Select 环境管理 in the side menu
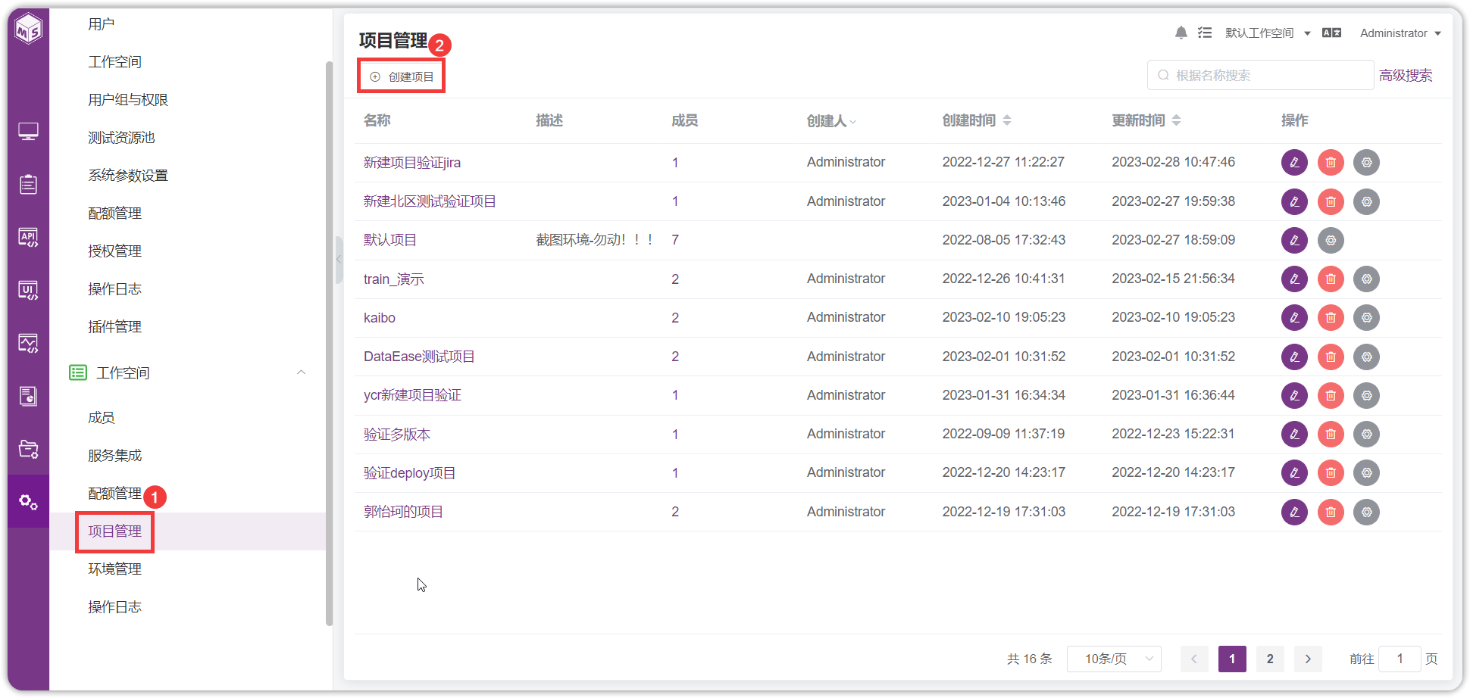 114,569
